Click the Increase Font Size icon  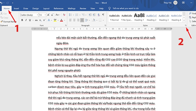(48, 15)
